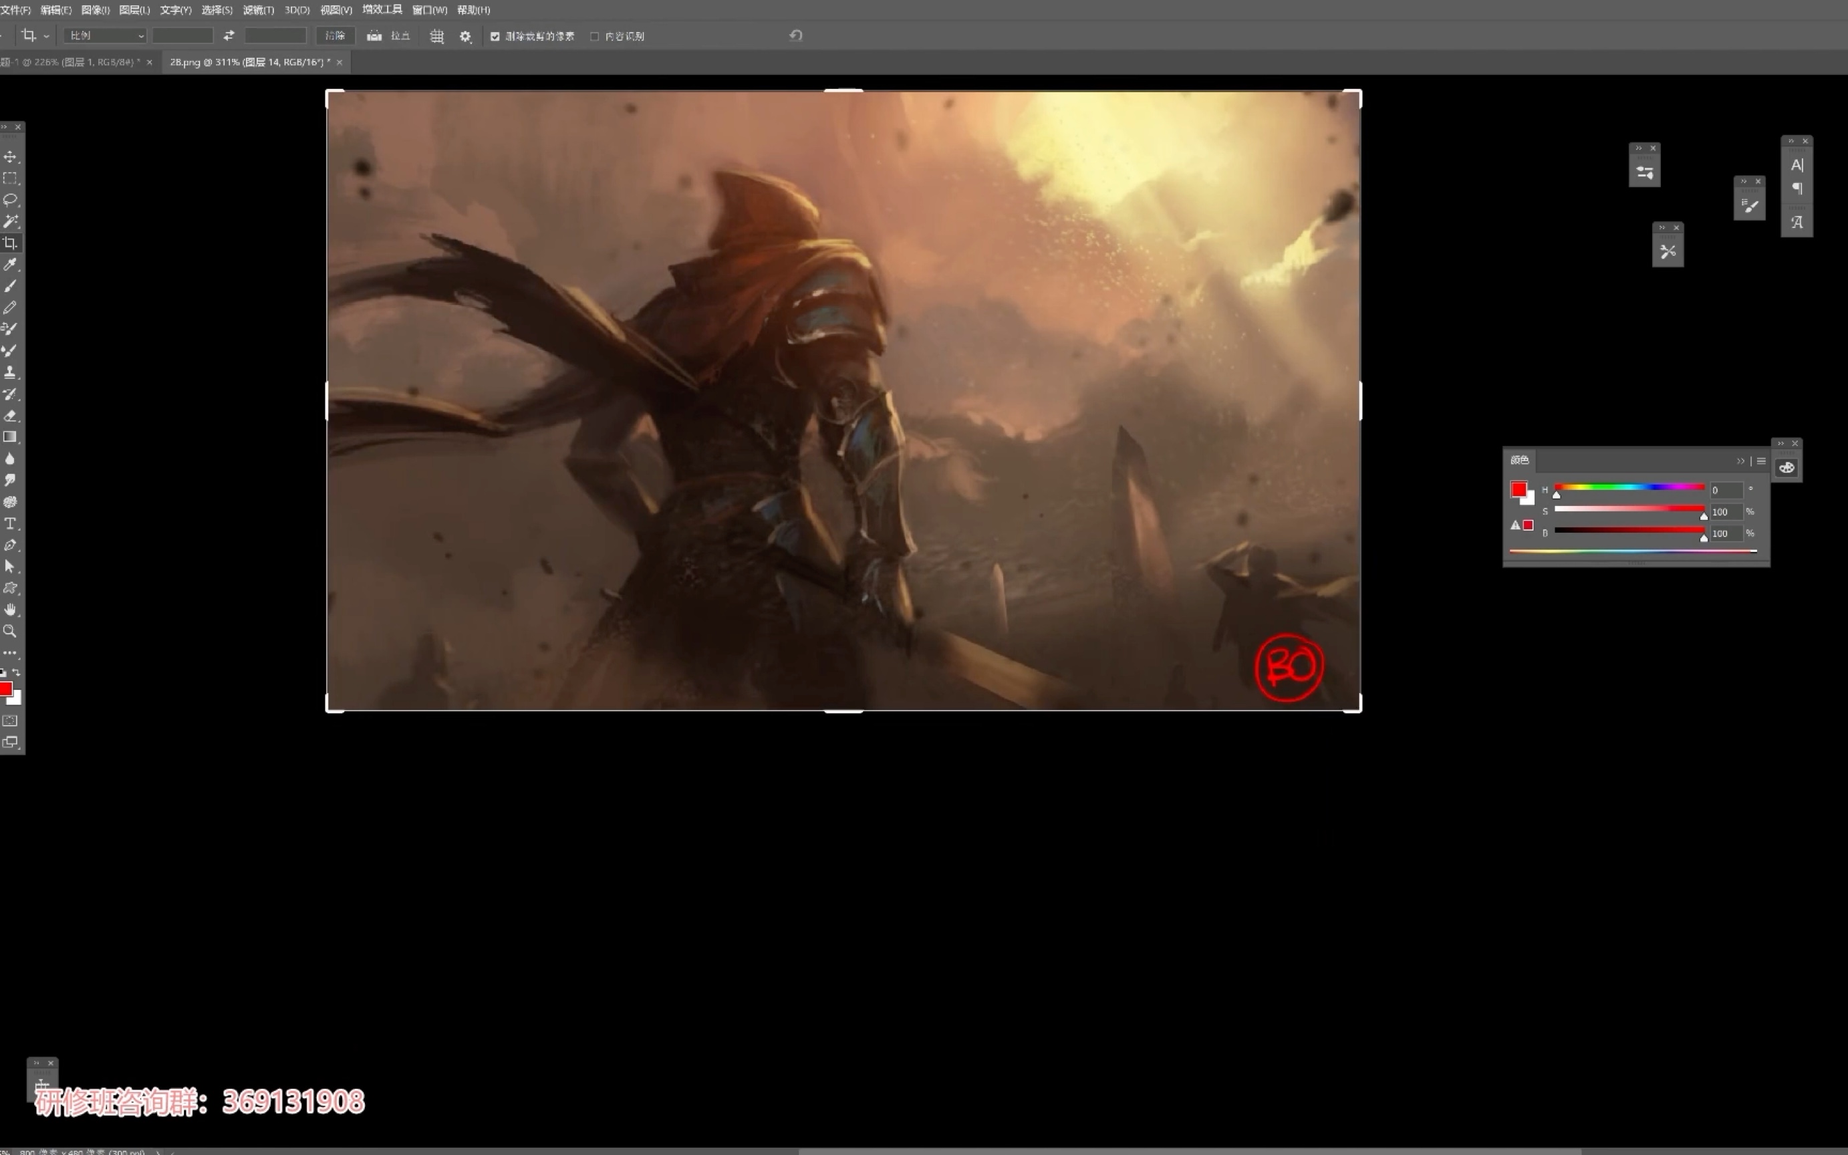This screenshot has width=1848, height=1155.
Task: Click the Hue slider in Color panel
Action: point(1629,487)
